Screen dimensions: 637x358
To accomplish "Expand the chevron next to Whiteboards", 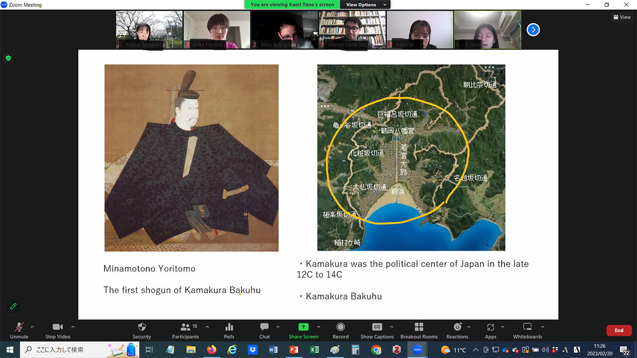I will click(542, 327).
